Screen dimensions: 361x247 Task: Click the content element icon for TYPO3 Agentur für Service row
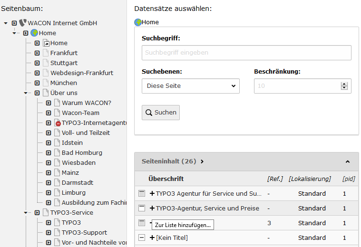pyautogui.click(x=142, y=193)
